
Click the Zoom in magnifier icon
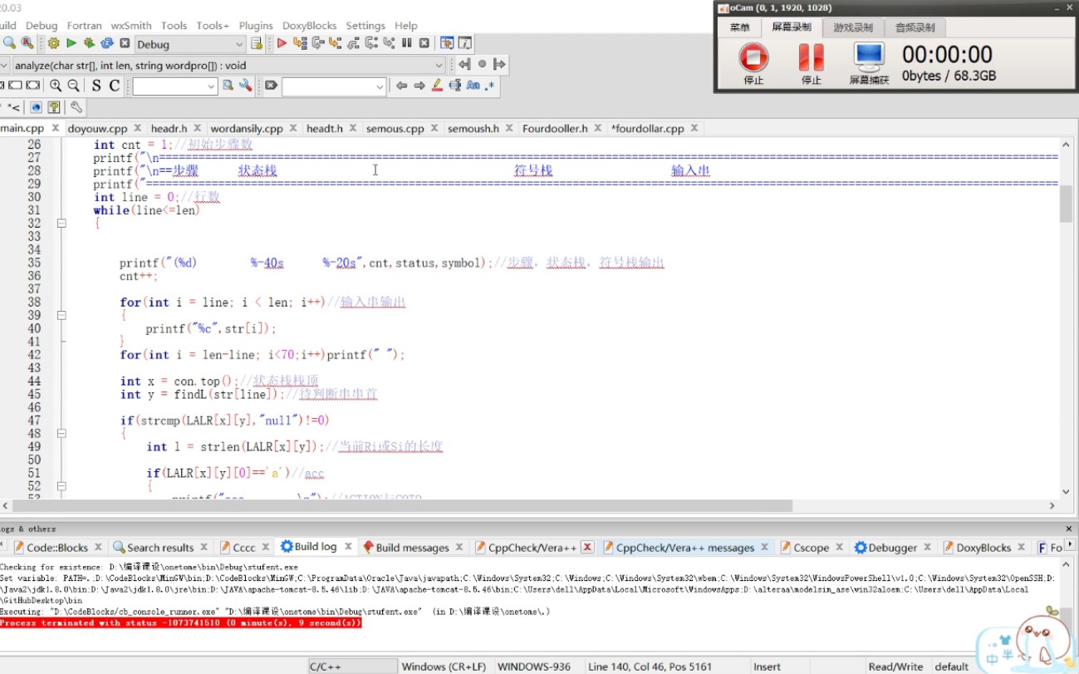56,86
